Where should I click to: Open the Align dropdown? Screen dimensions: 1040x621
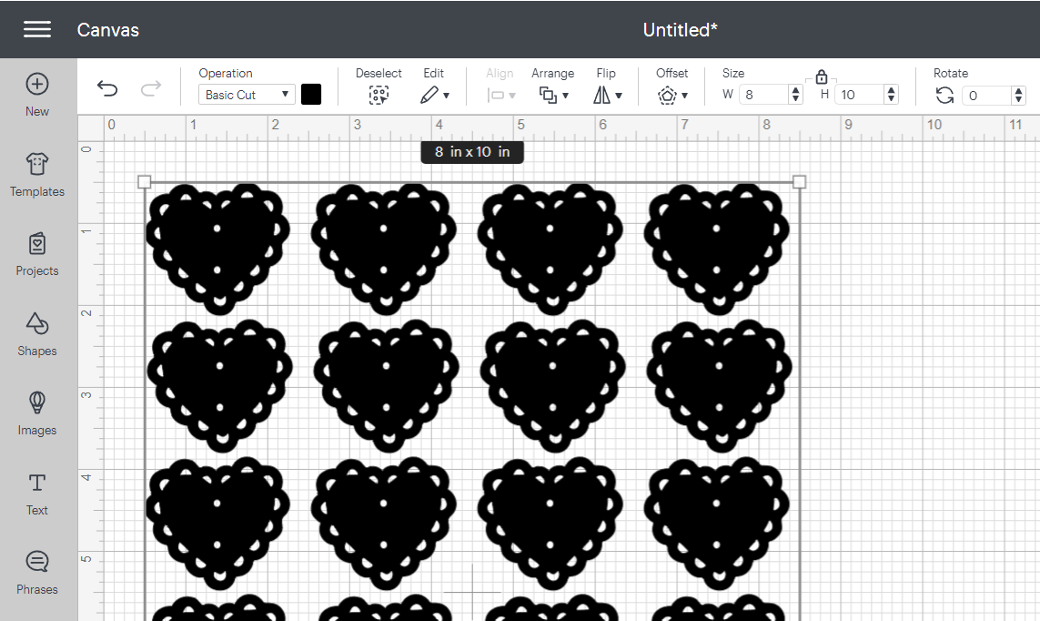coord(500,95)
